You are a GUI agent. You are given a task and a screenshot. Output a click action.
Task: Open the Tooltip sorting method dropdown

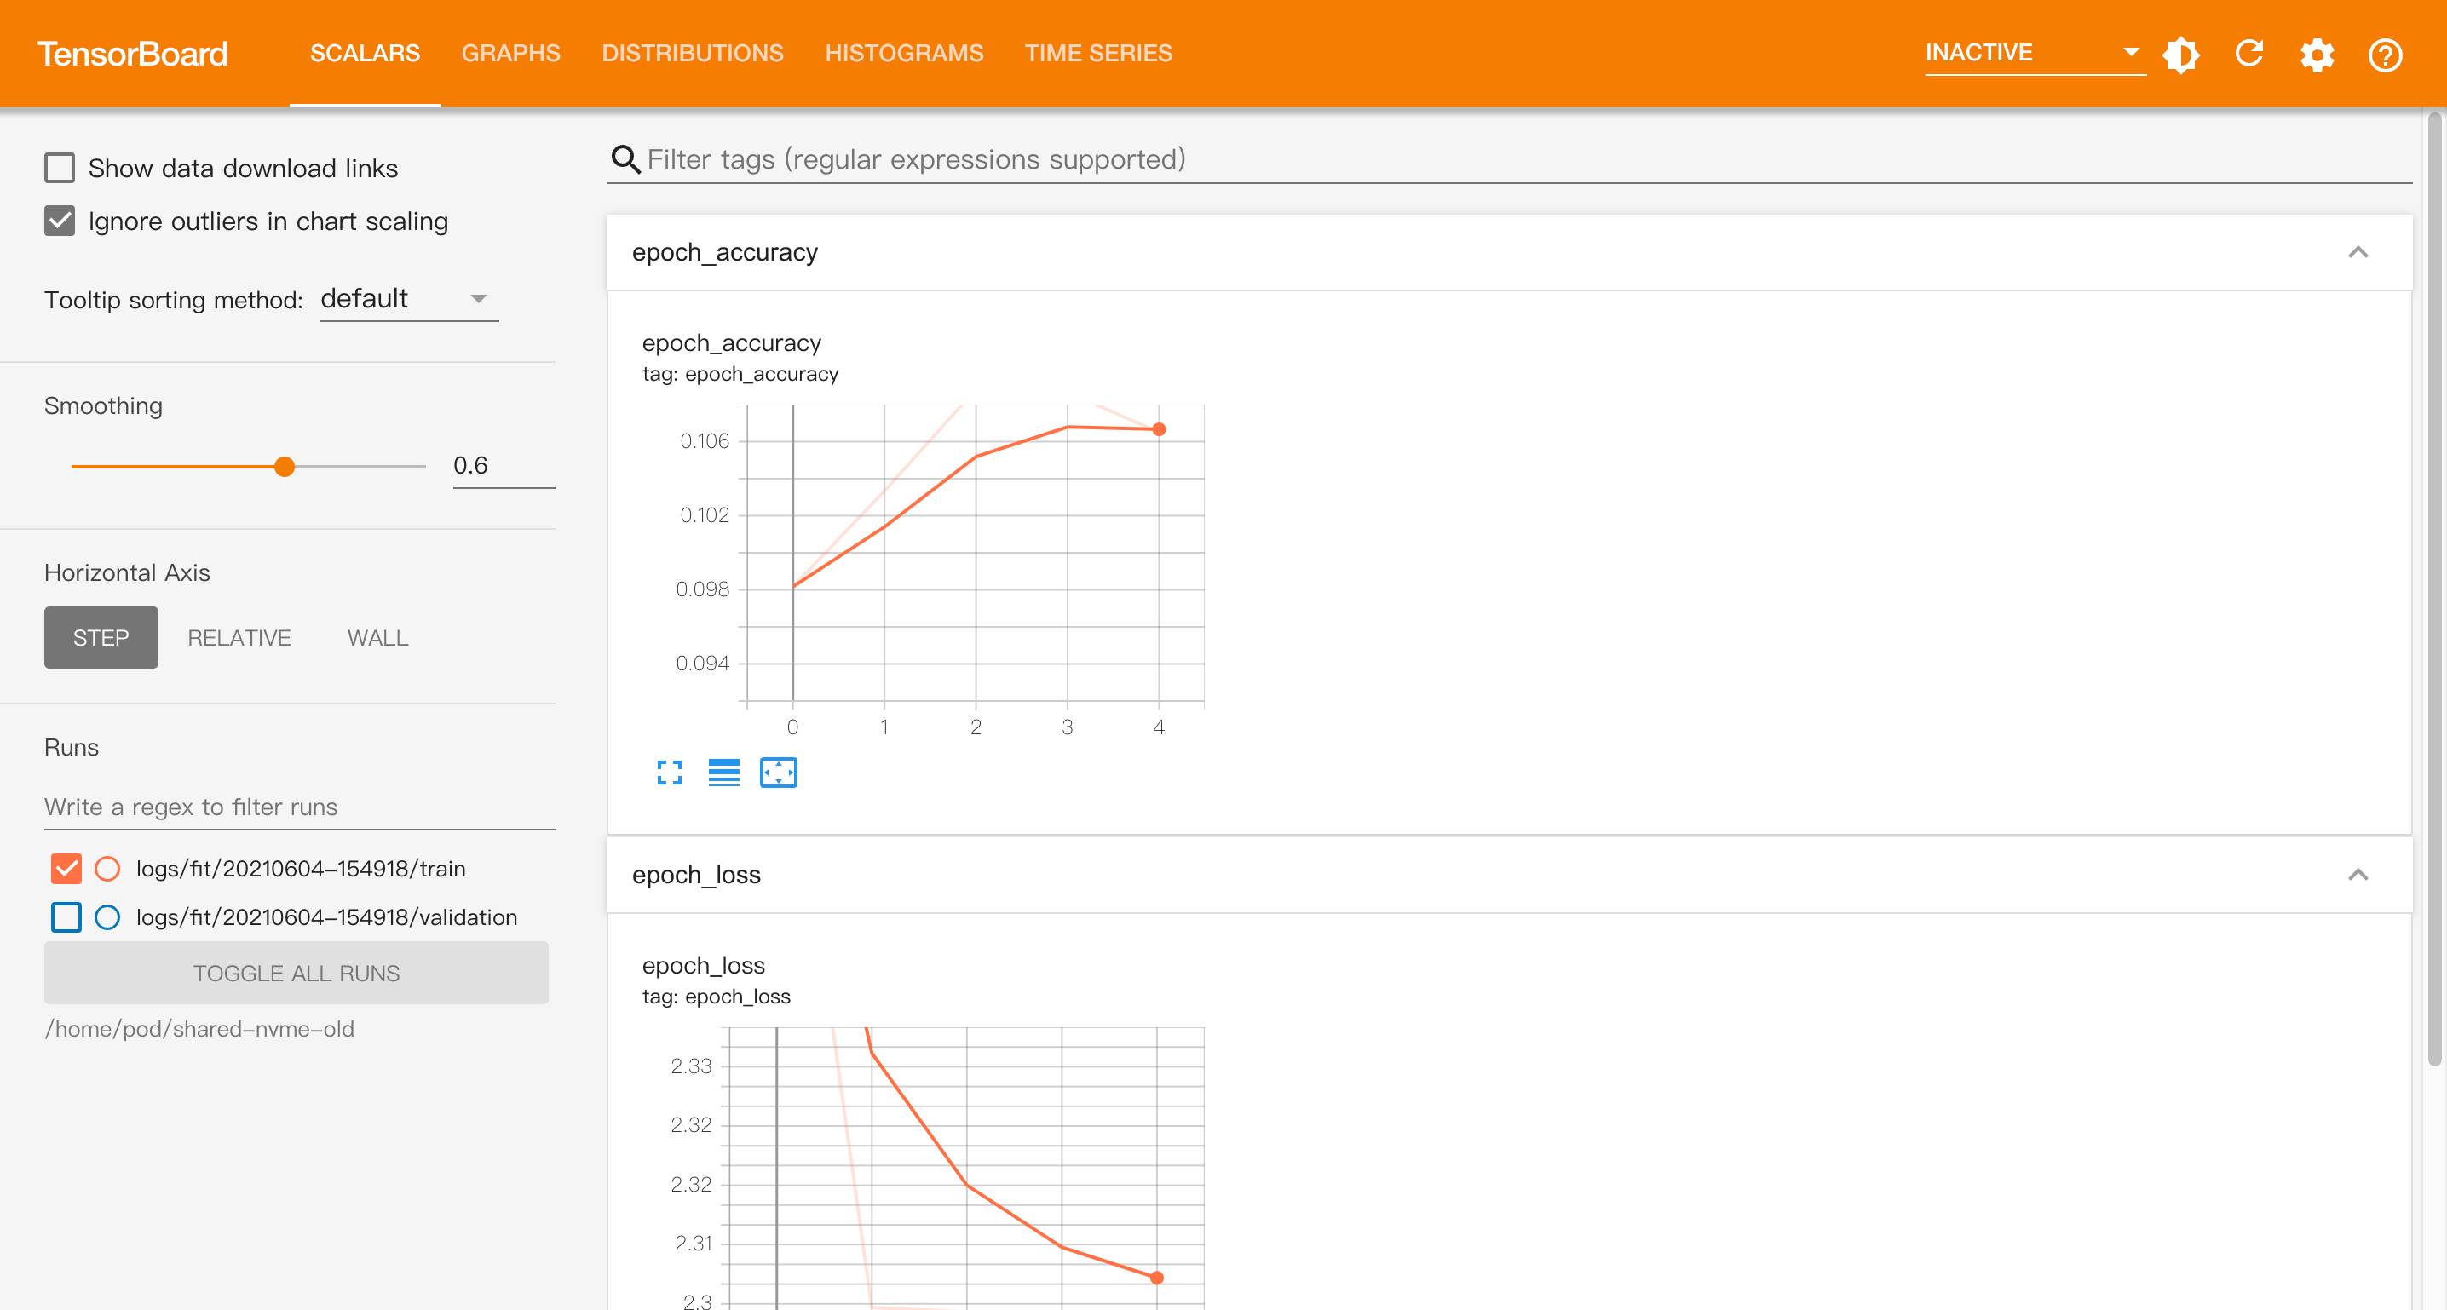pyautogui.click(x=410, y=299)
